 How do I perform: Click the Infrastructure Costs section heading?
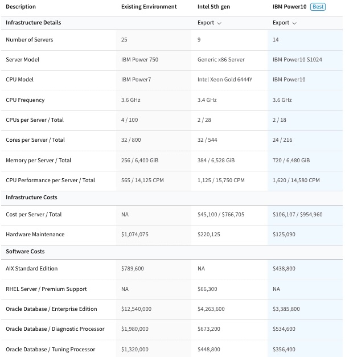pyautogui.click(x=31, y=198)
